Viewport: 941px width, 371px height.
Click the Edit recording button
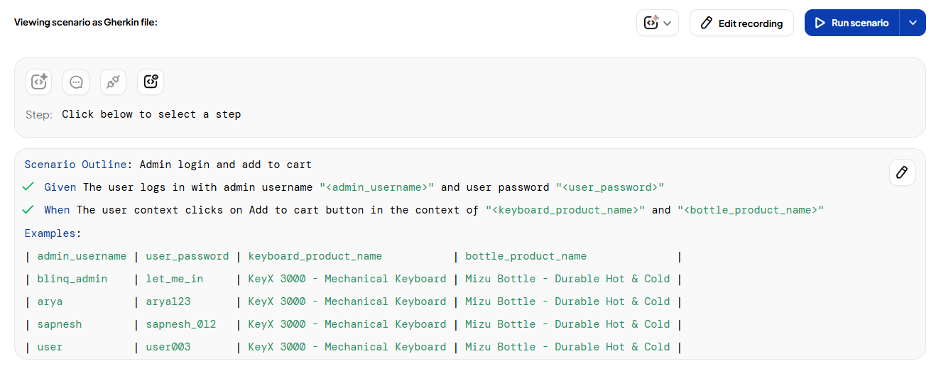click(x=741, y=23)
